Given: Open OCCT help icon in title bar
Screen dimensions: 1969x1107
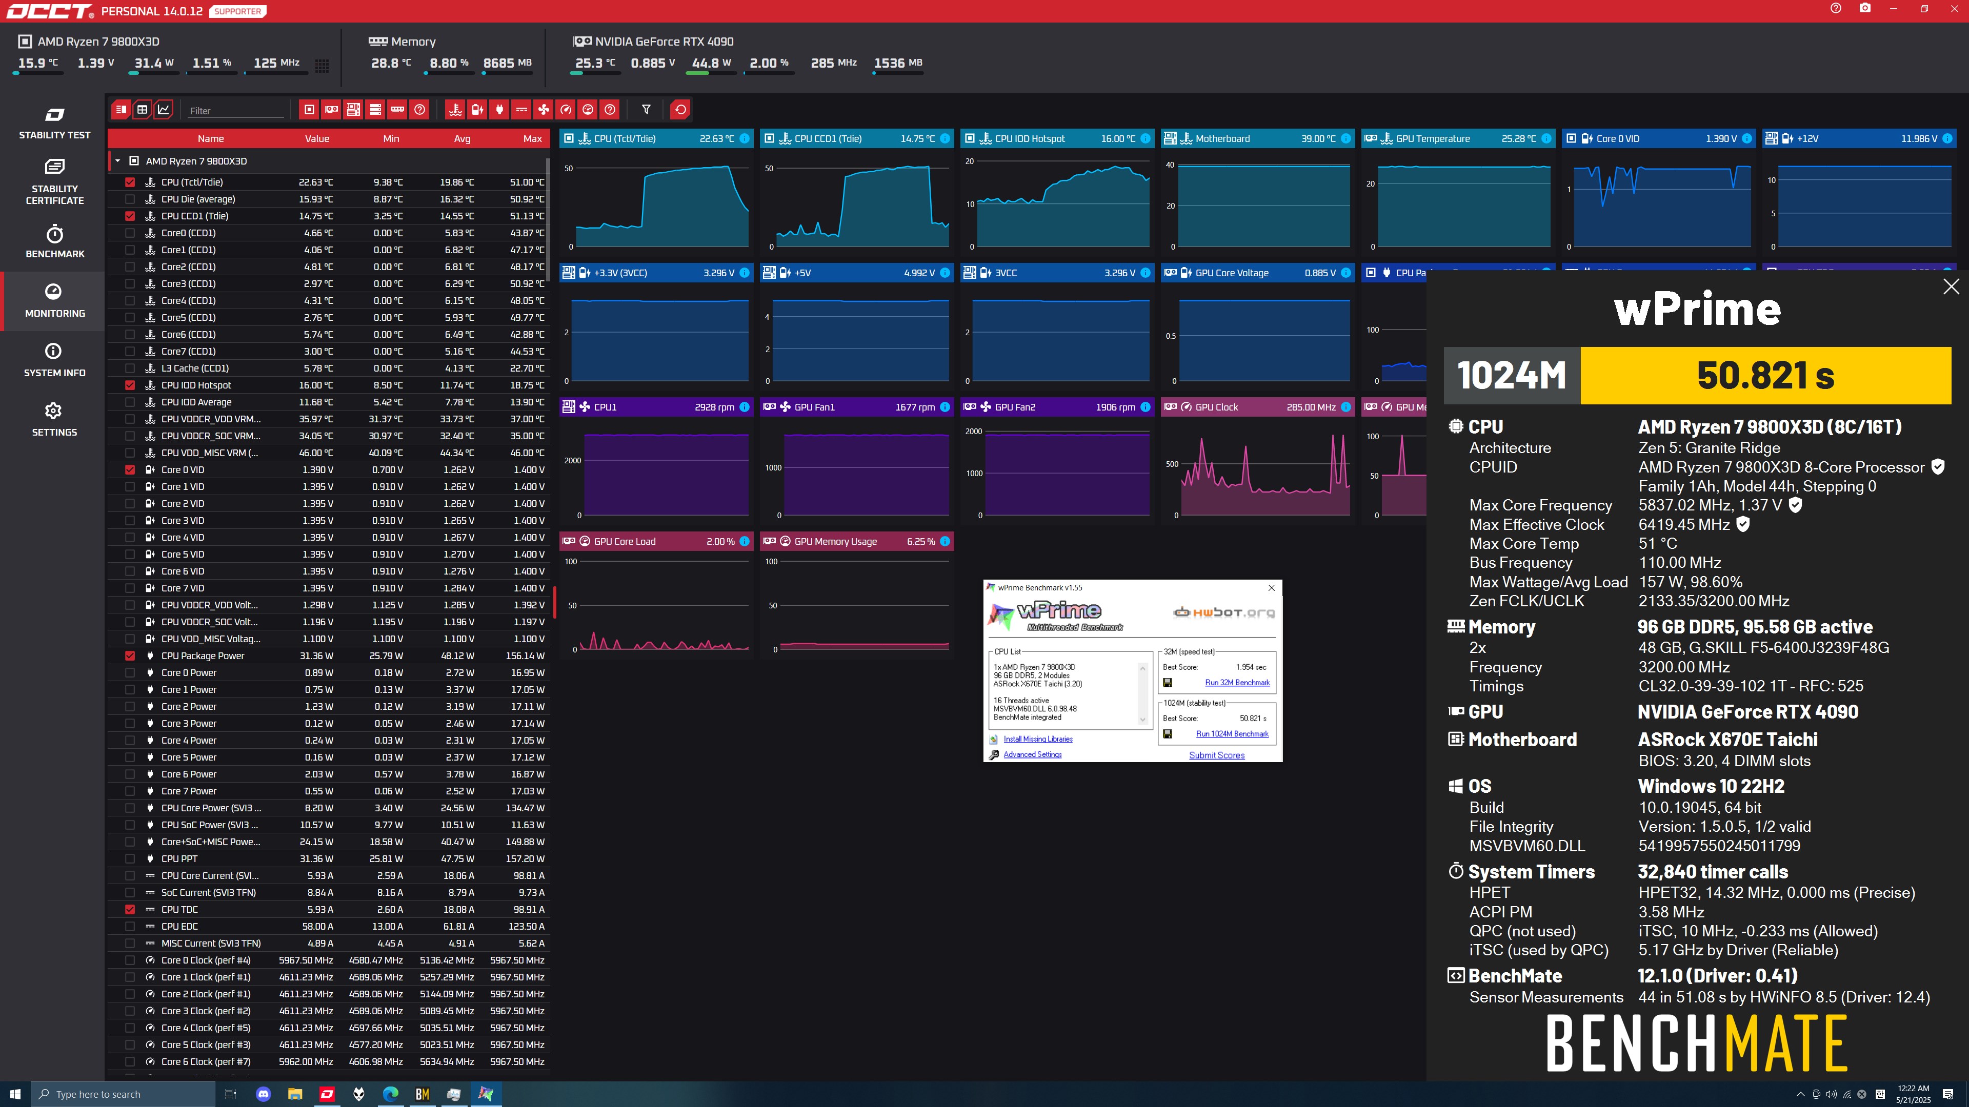Looking at the screenshot, I should 1836,8.
